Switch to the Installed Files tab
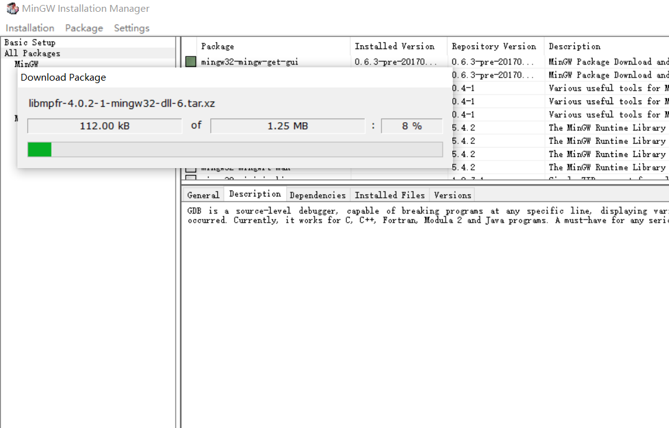Viewport: 669px width, 428px height. 390,195
